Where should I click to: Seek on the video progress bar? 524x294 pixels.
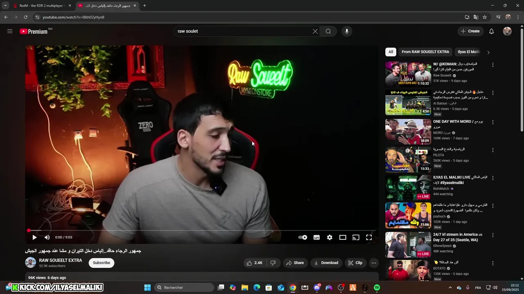(x=202, y=231)
